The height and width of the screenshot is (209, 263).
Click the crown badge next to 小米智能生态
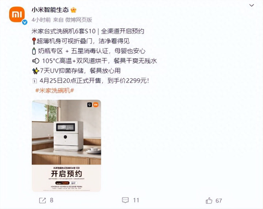pos(73,10)
